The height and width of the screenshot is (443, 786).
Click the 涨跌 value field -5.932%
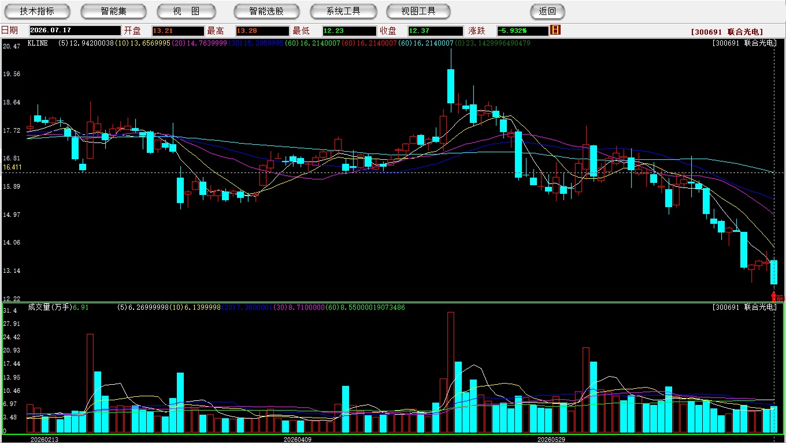pyautogui.click(x=523, y=31)
